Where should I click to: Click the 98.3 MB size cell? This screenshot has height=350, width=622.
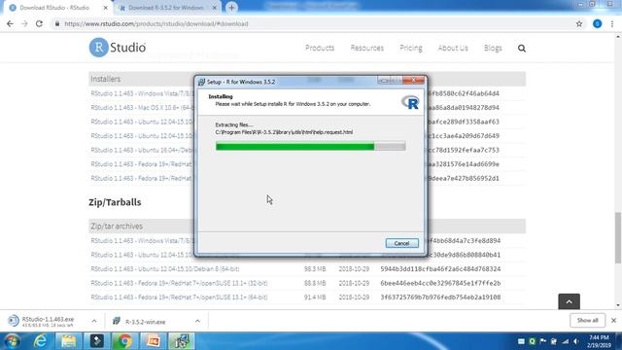pyautogui.click(x=315, y=268)
